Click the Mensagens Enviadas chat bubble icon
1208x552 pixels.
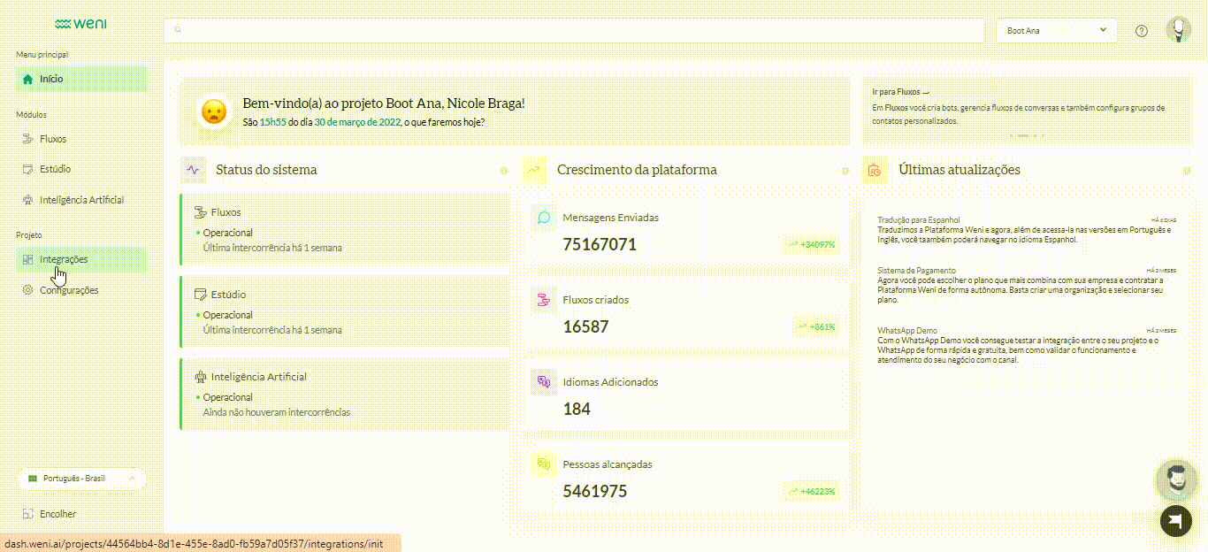544,218
